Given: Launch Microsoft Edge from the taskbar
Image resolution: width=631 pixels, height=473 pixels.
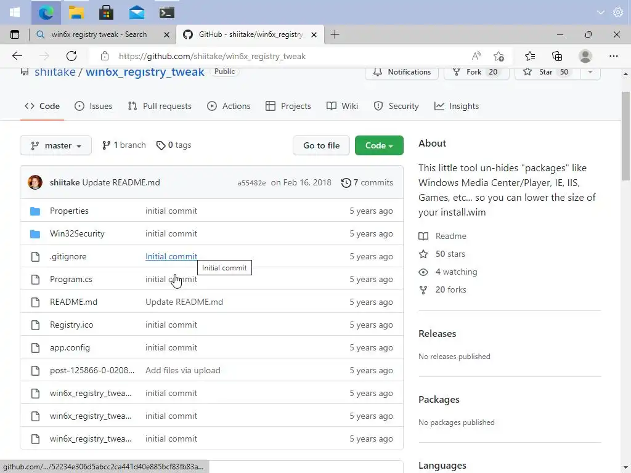Looking at the screenshot, I should (46, 12).
